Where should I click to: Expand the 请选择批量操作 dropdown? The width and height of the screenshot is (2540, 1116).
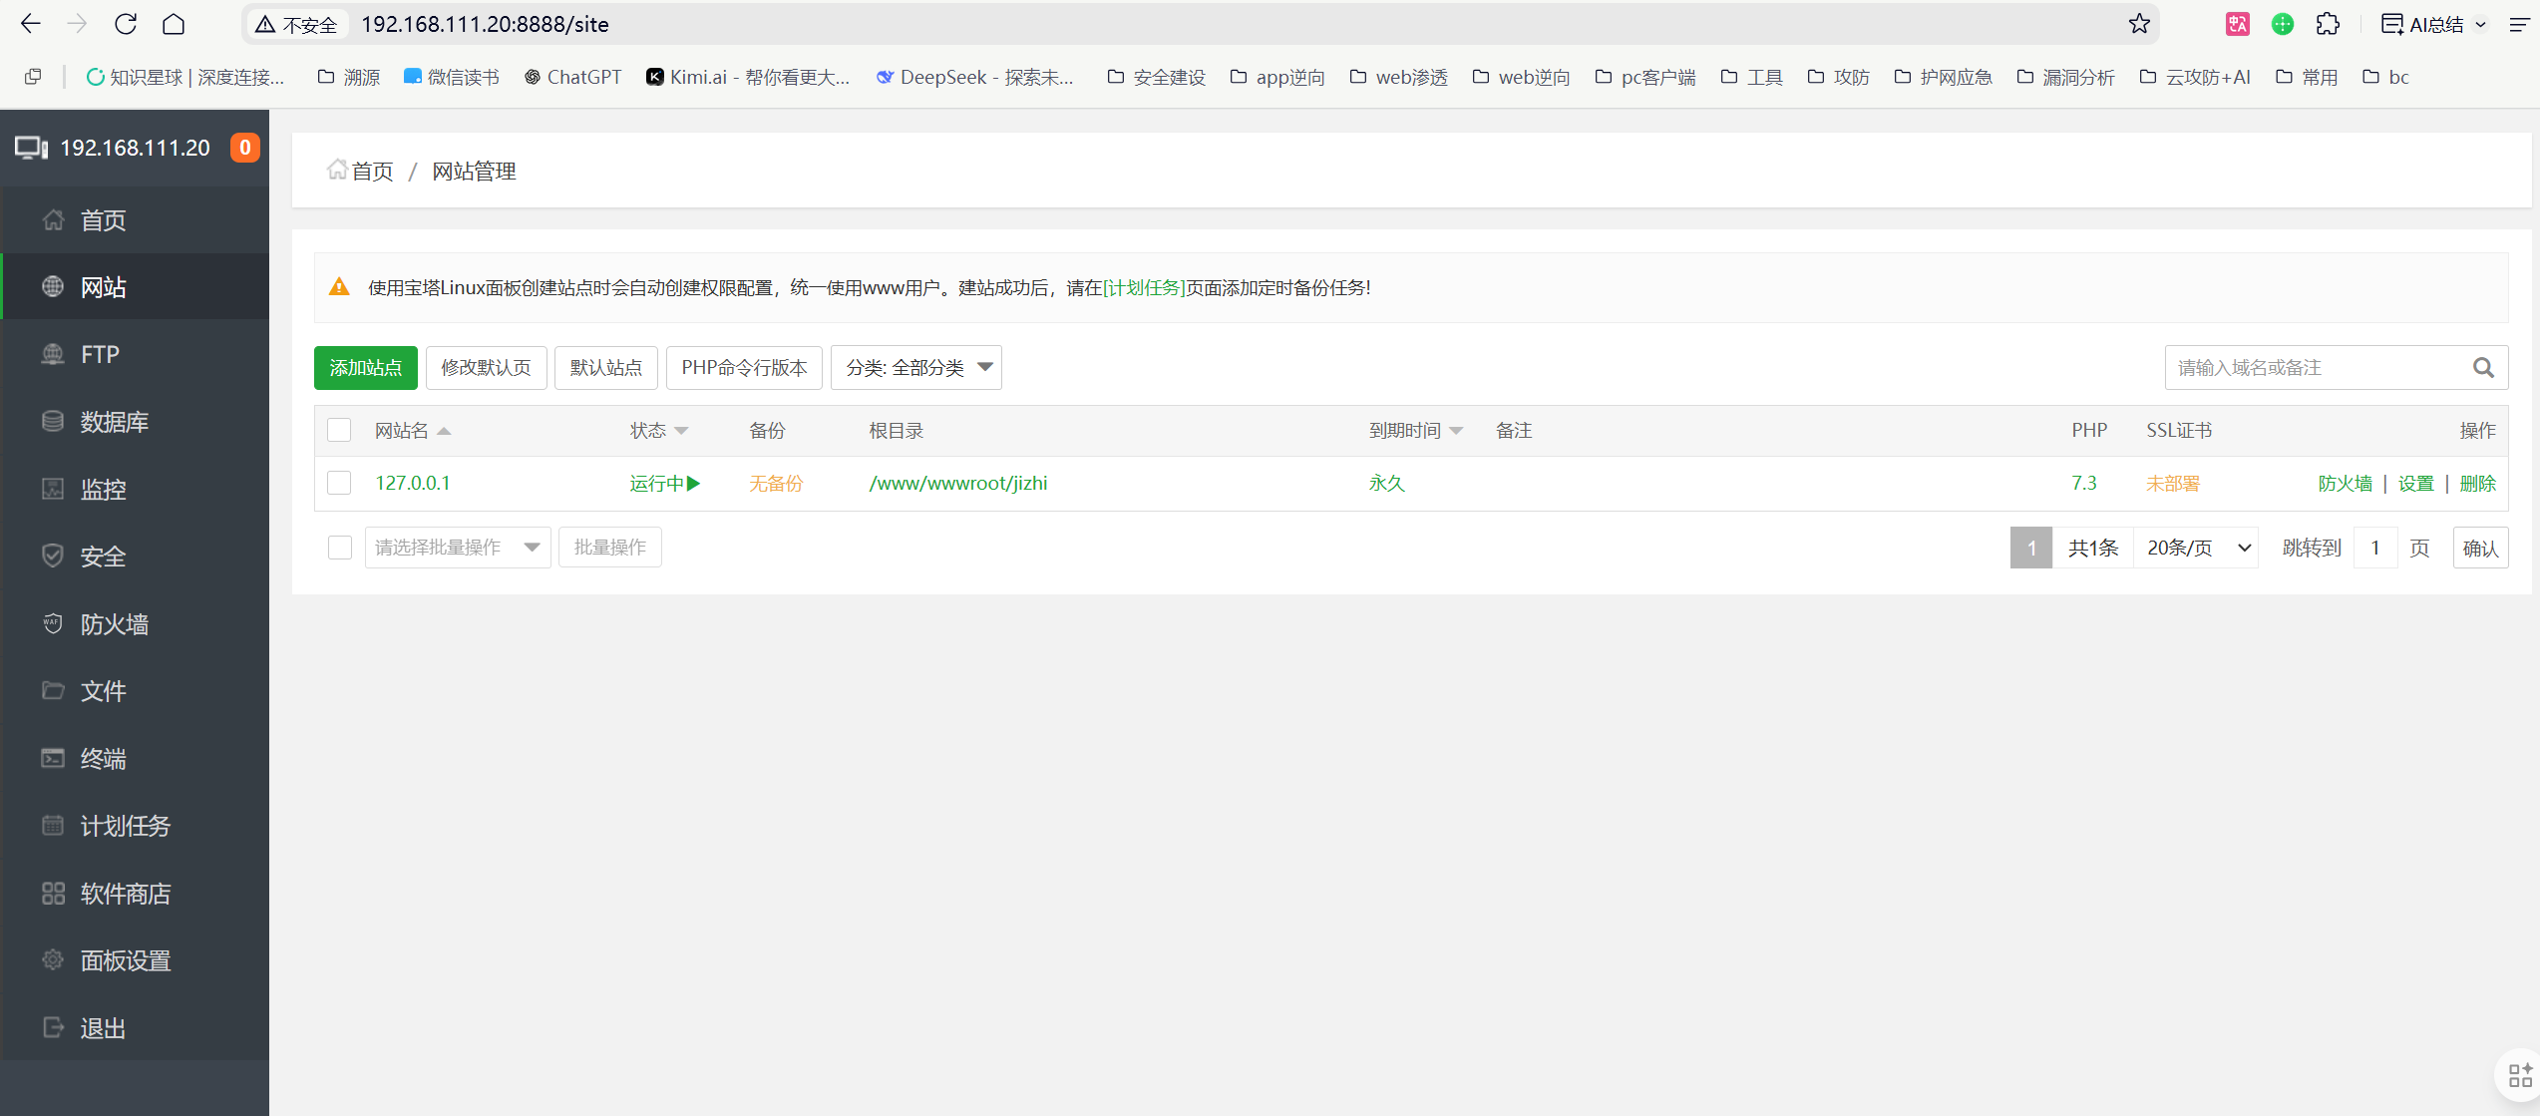pyautogui.click(x=457, y=547)
